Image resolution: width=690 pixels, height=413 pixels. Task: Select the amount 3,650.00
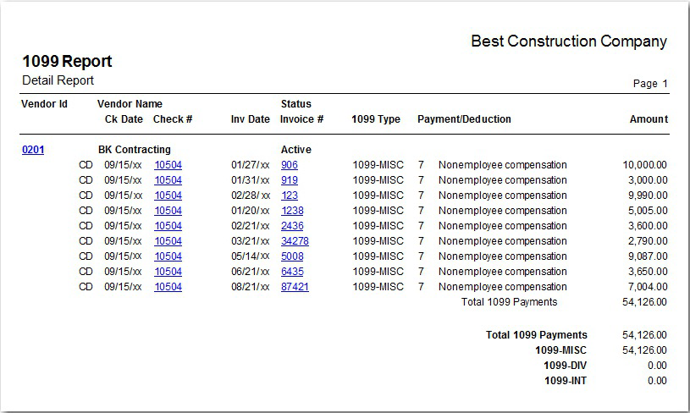648,272
